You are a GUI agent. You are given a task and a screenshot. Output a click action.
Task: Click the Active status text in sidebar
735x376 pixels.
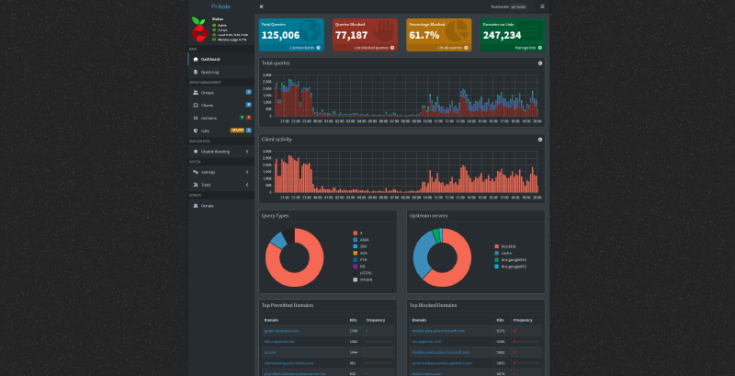221,25
